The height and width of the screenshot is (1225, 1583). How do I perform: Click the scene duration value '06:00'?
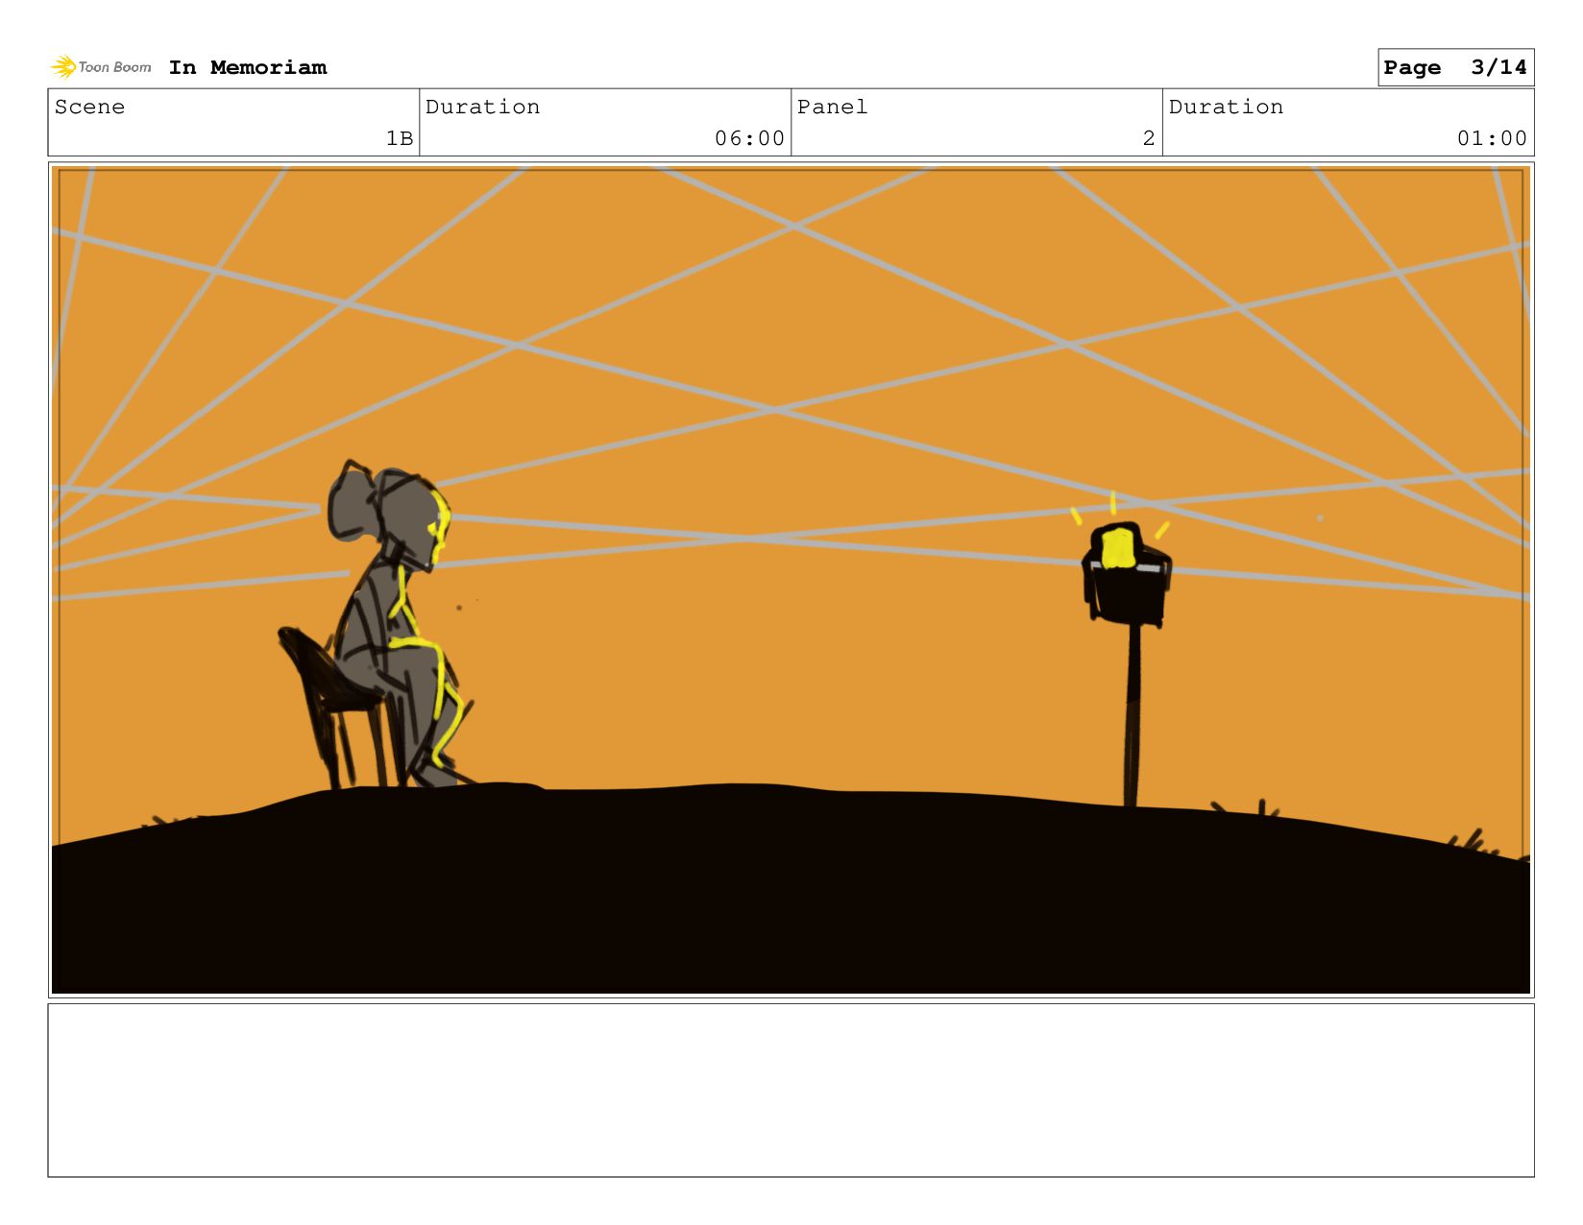coord(749,138)
